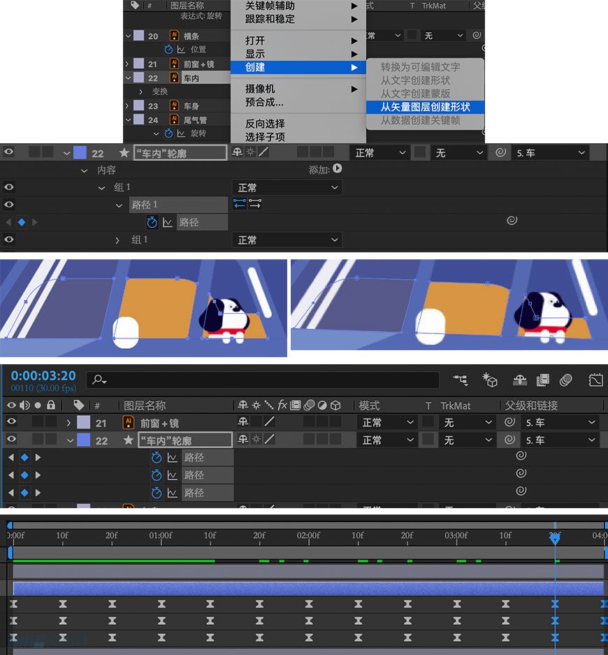Click the current time indicator at 03:20
This screenshot has width=608, height=655.
pyautogui.click(x=555, y=538)
